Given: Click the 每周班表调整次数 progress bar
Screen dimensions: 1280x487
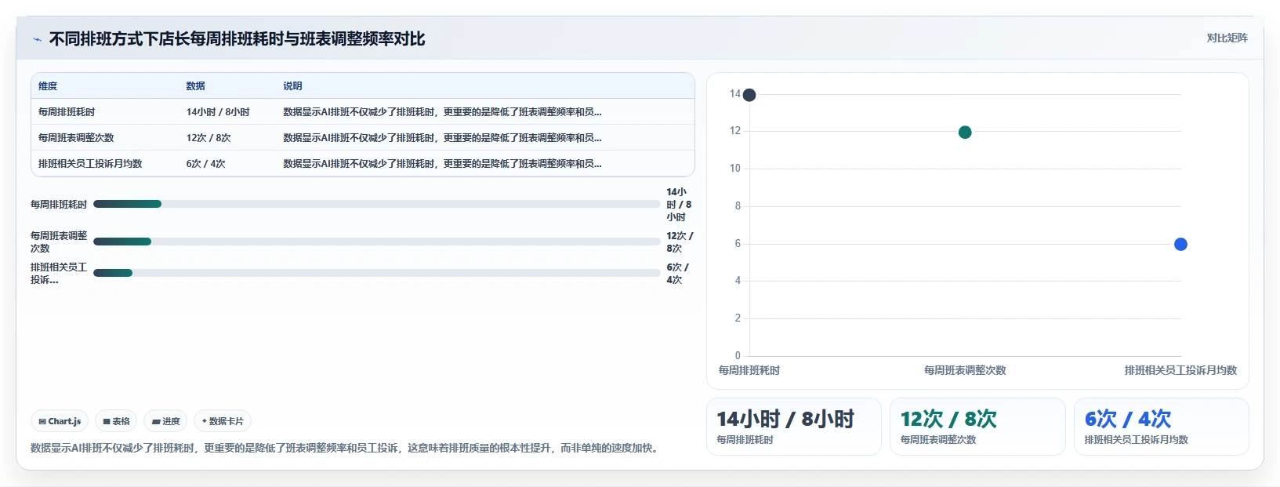Looking at the screenshot, I should coord(377,242).
